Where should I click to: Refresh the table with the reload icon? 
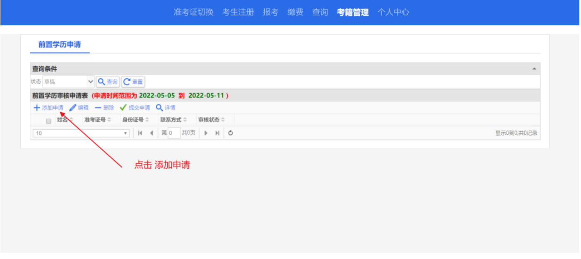231,133
